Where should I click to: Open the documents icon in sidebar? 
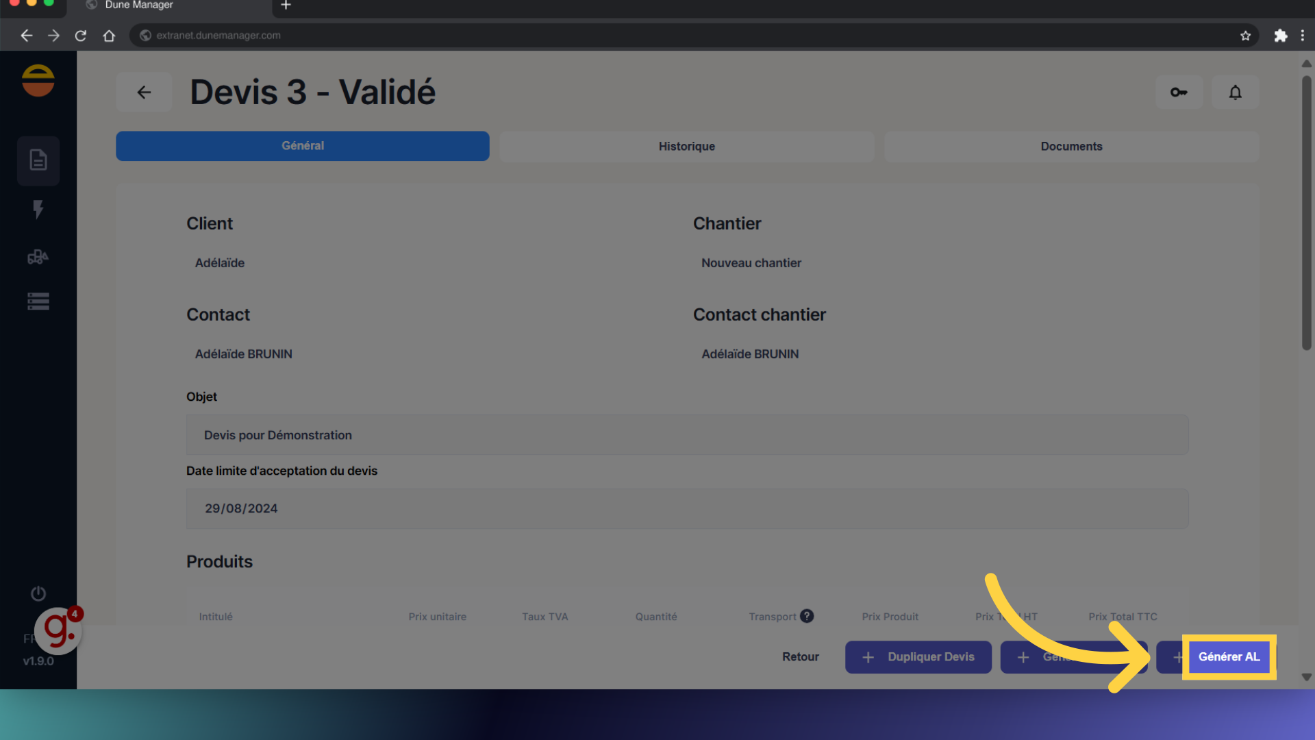tap(38, 160)
